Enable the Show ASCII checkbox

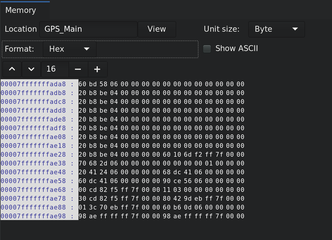[207, 49]
